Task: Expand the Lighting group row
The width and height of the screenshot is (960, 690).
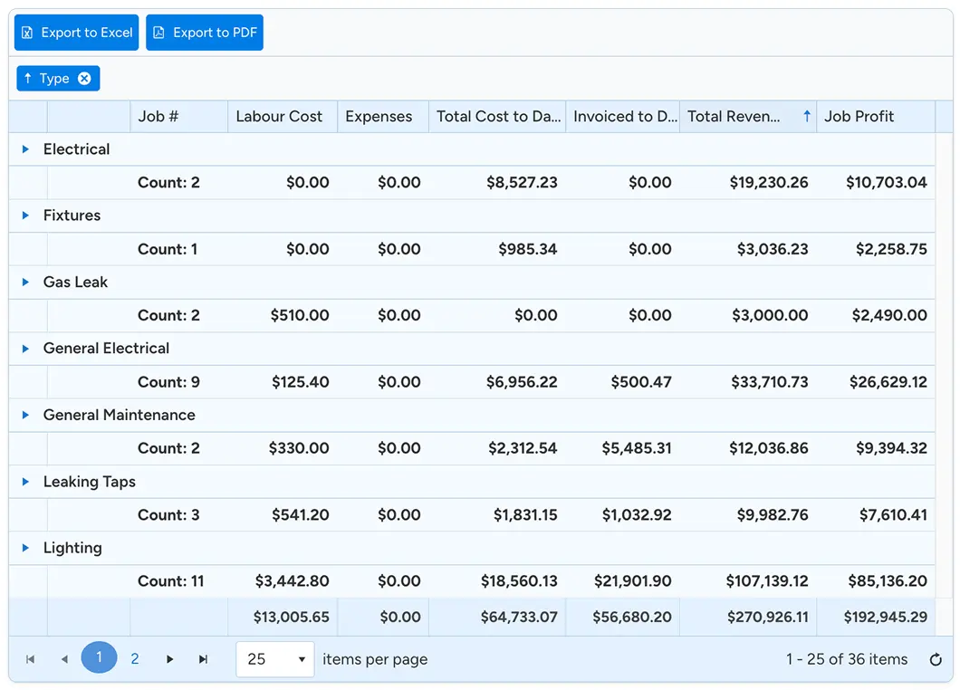Action: tap(25, 547)
